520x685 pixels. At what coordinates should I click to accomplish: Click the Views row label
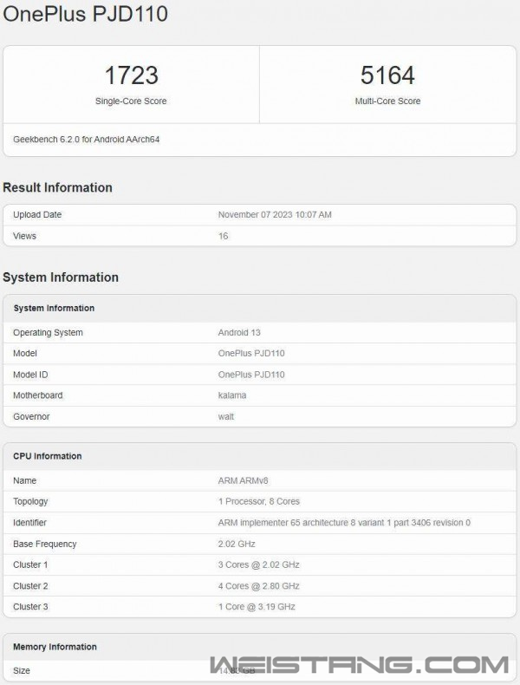coord(24,236)
